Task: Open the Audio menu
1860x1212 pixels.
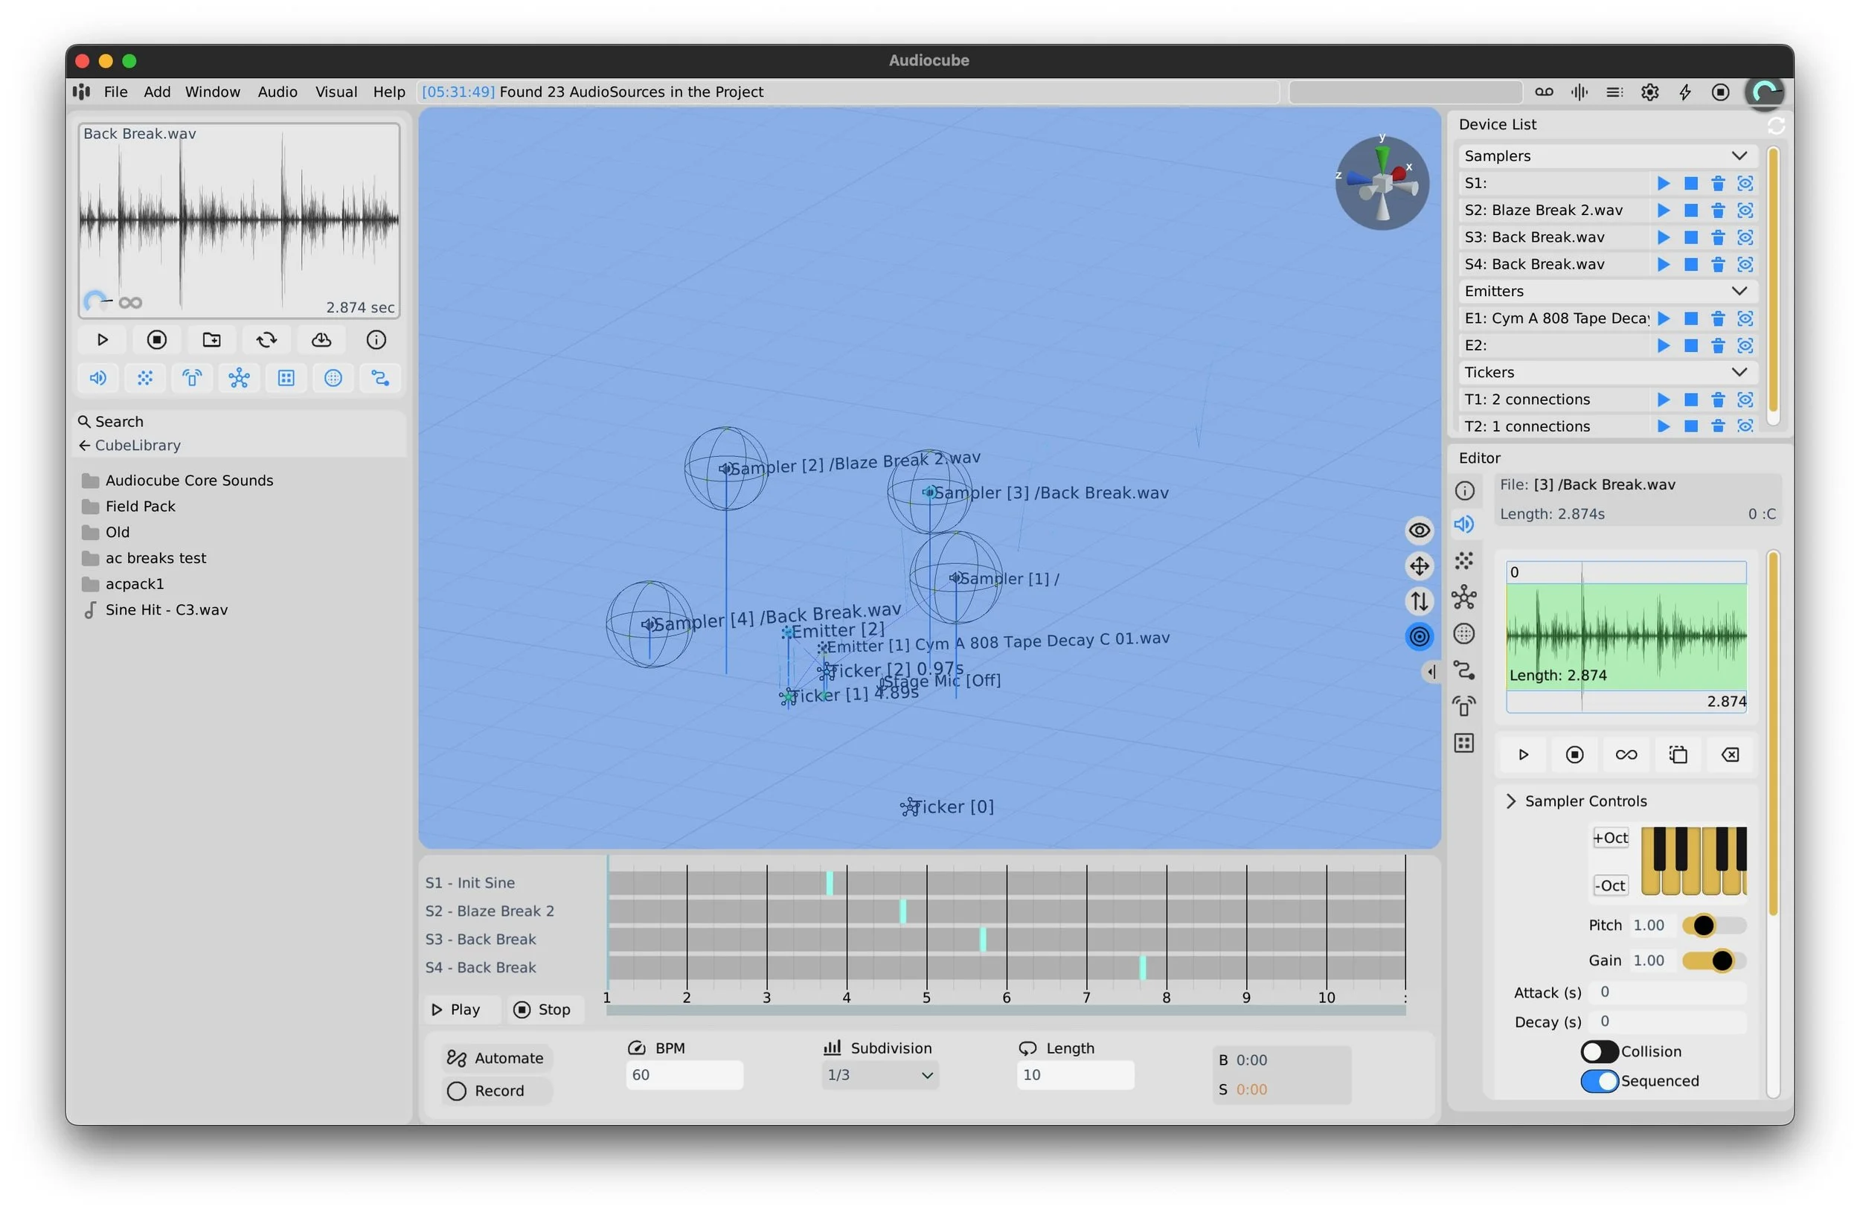Action: pos(277,92)
